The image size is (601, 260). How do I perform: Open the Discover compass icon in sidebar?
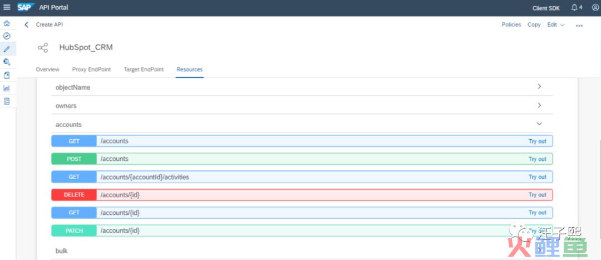7,36
